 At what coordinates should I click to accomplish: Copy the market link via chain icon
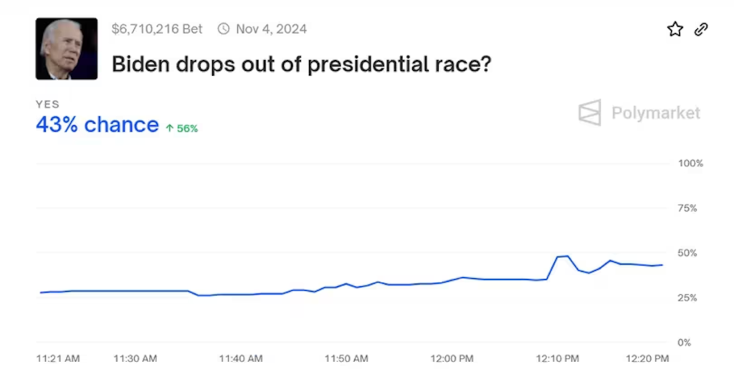pos(701,29)
